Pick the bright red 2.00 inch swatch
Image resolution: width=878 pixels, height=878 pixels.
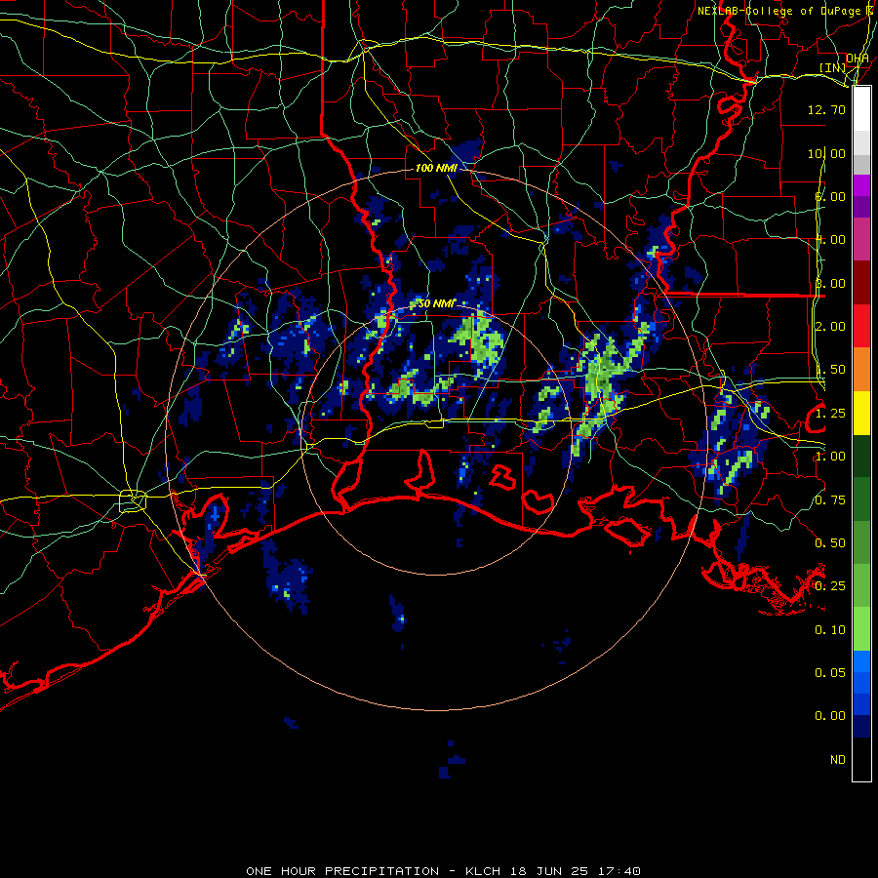tap(861, 326)
